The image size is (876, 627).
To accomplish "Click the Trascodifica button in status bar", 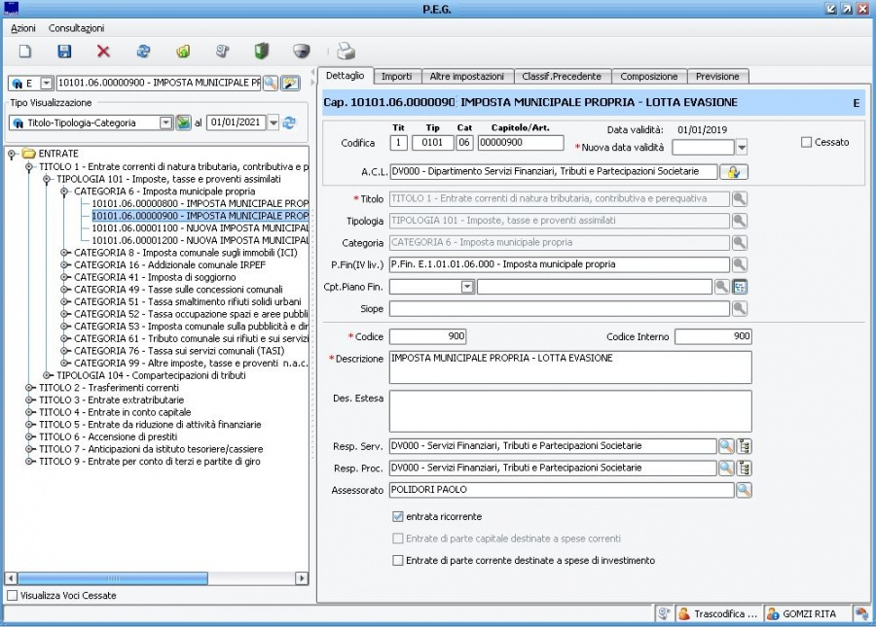I will point(716,613).
